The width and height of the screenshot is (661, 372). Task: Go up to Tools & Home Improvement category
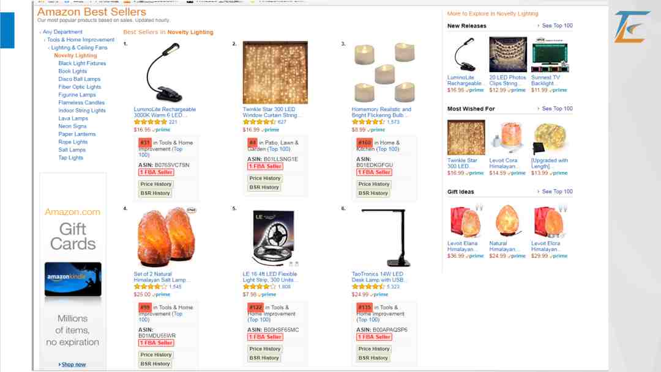point(81,40)
